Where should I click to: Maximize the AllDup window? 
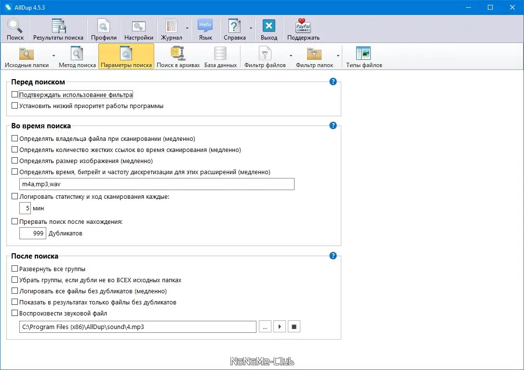point(490,7)
